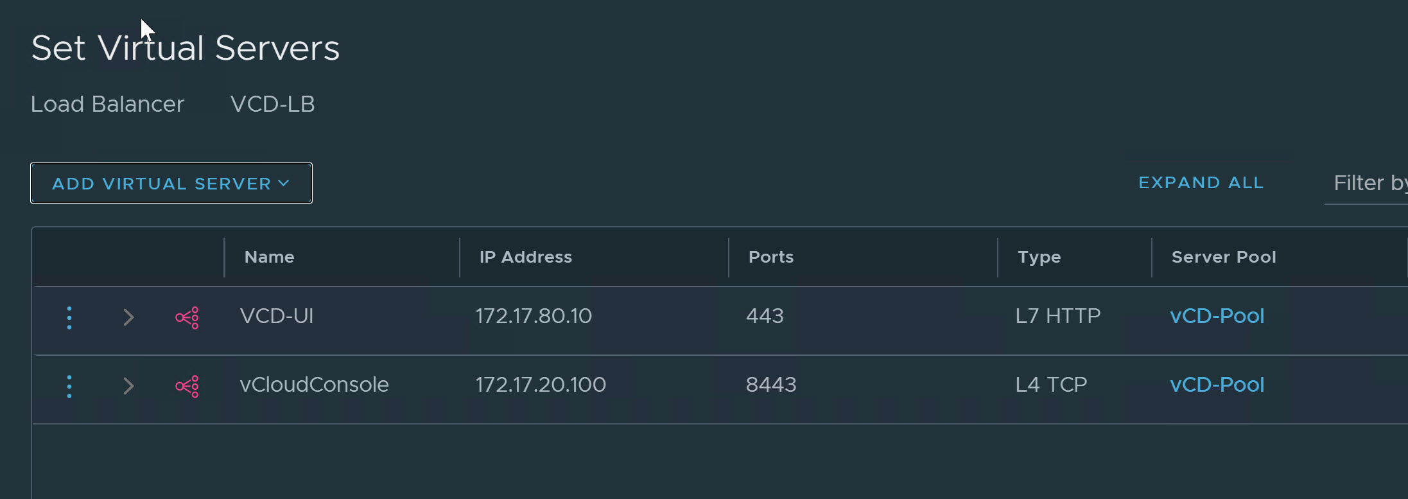
Task: Open the three-dot menu for vCloudConsole row
Action: (69, 387)
